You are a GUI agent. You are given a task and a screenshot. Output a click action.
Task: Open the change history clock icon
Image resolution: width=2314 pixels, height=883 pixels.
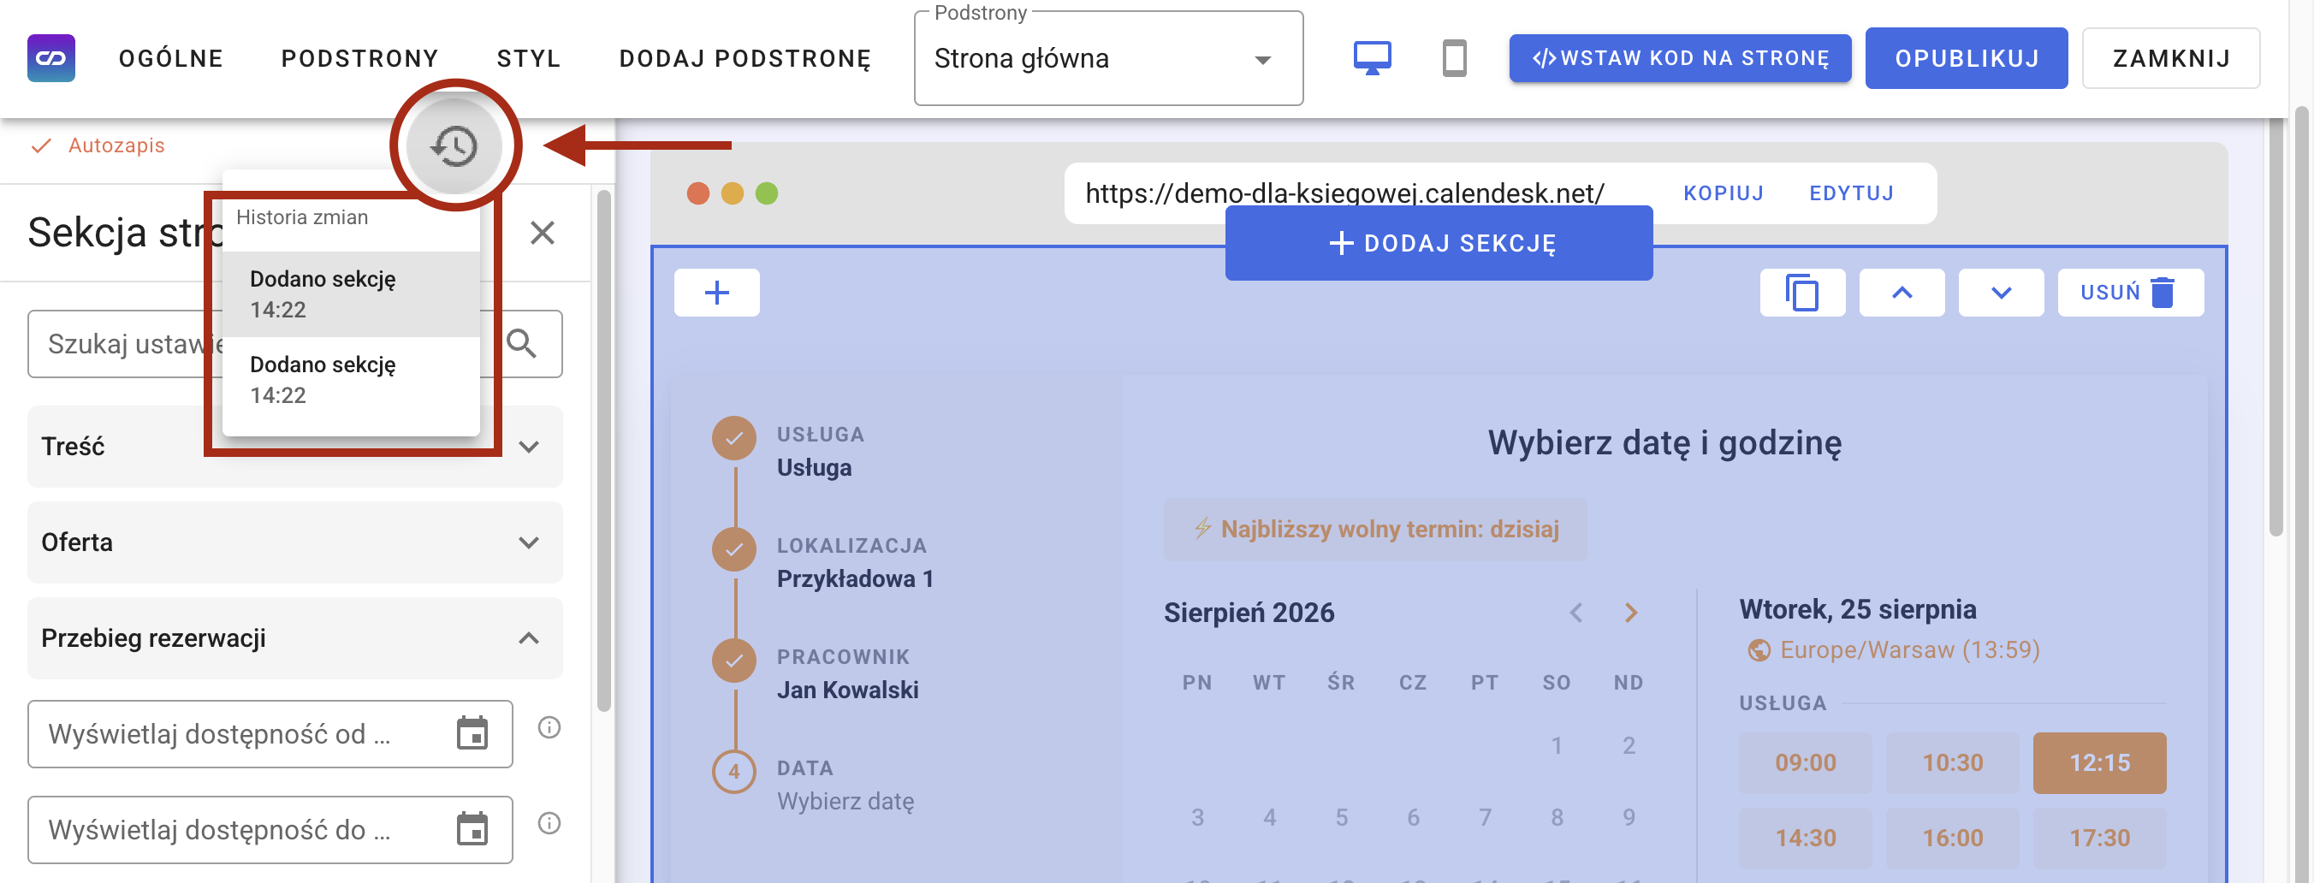(454, 145)
